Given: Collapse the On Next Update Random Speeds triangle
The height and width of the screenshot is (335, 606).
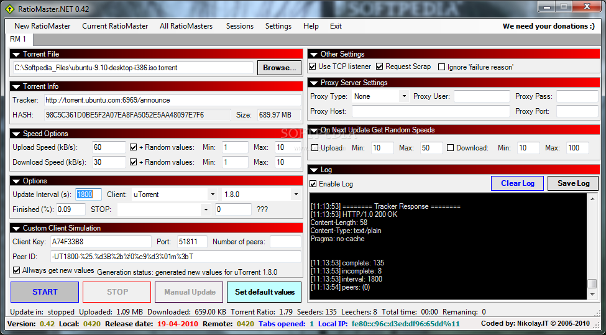Looking at the screenshot, I should (314, 131).
